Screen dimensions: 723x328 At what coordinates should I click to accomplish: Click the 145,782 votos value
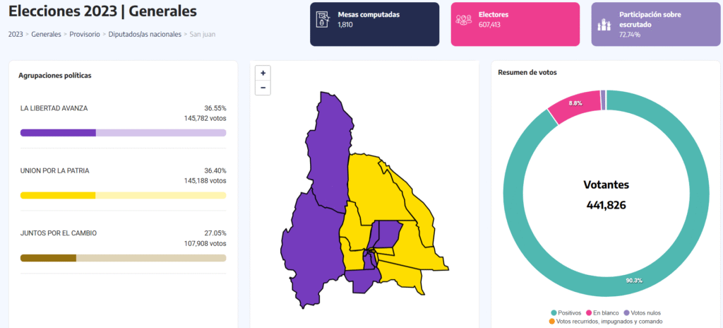click(x=205, y=118)
